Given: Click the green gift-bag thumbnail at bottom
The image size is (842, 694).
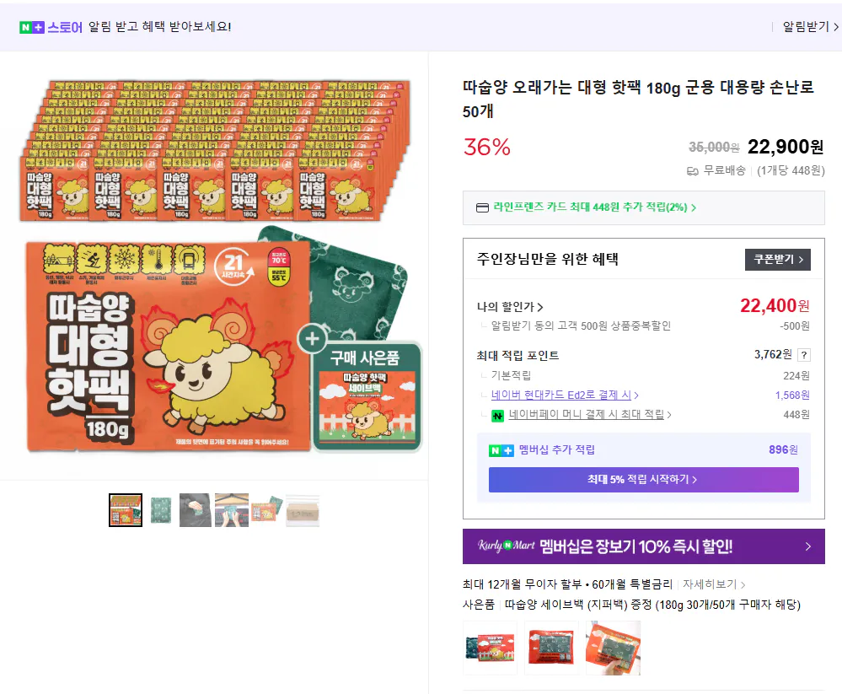Looking at the screenshot, I should 490,647.
